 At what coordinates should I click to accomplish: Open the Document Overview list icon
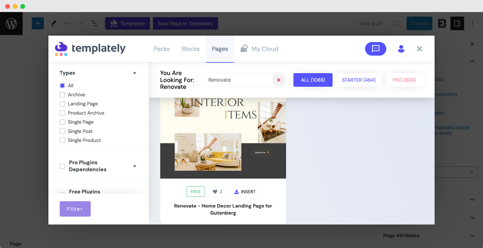[x=94, y=24]
